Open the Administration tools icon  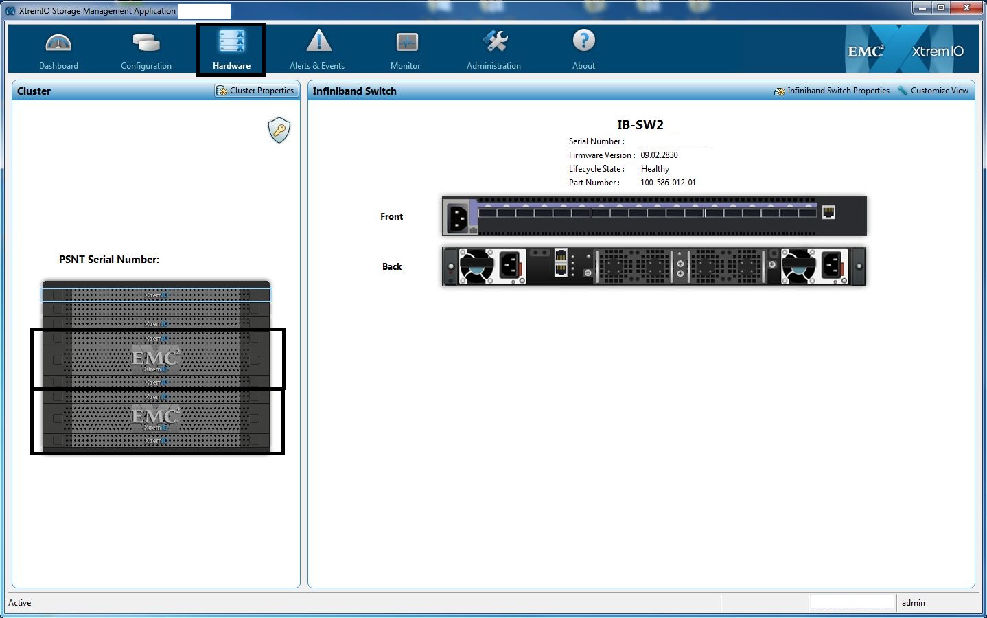(494, 42)
